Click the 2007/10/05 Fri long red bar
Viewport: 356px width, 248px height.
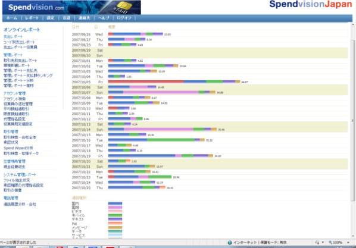tap(146, 81)
